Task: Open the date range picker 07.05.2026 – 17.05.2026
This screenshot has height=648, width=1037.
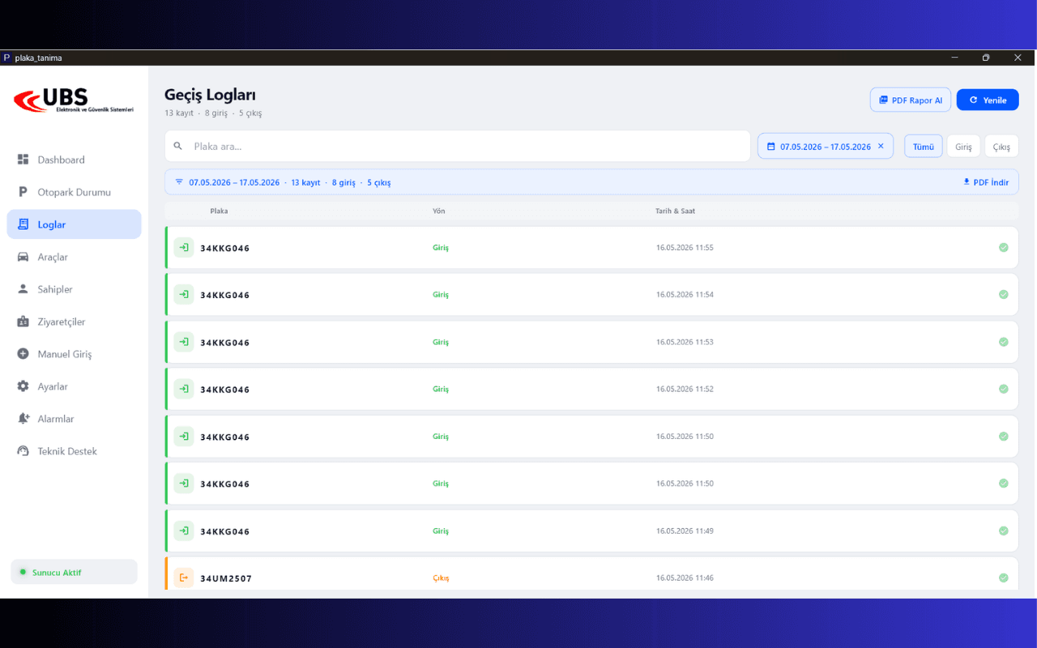Action: [826, 146]
